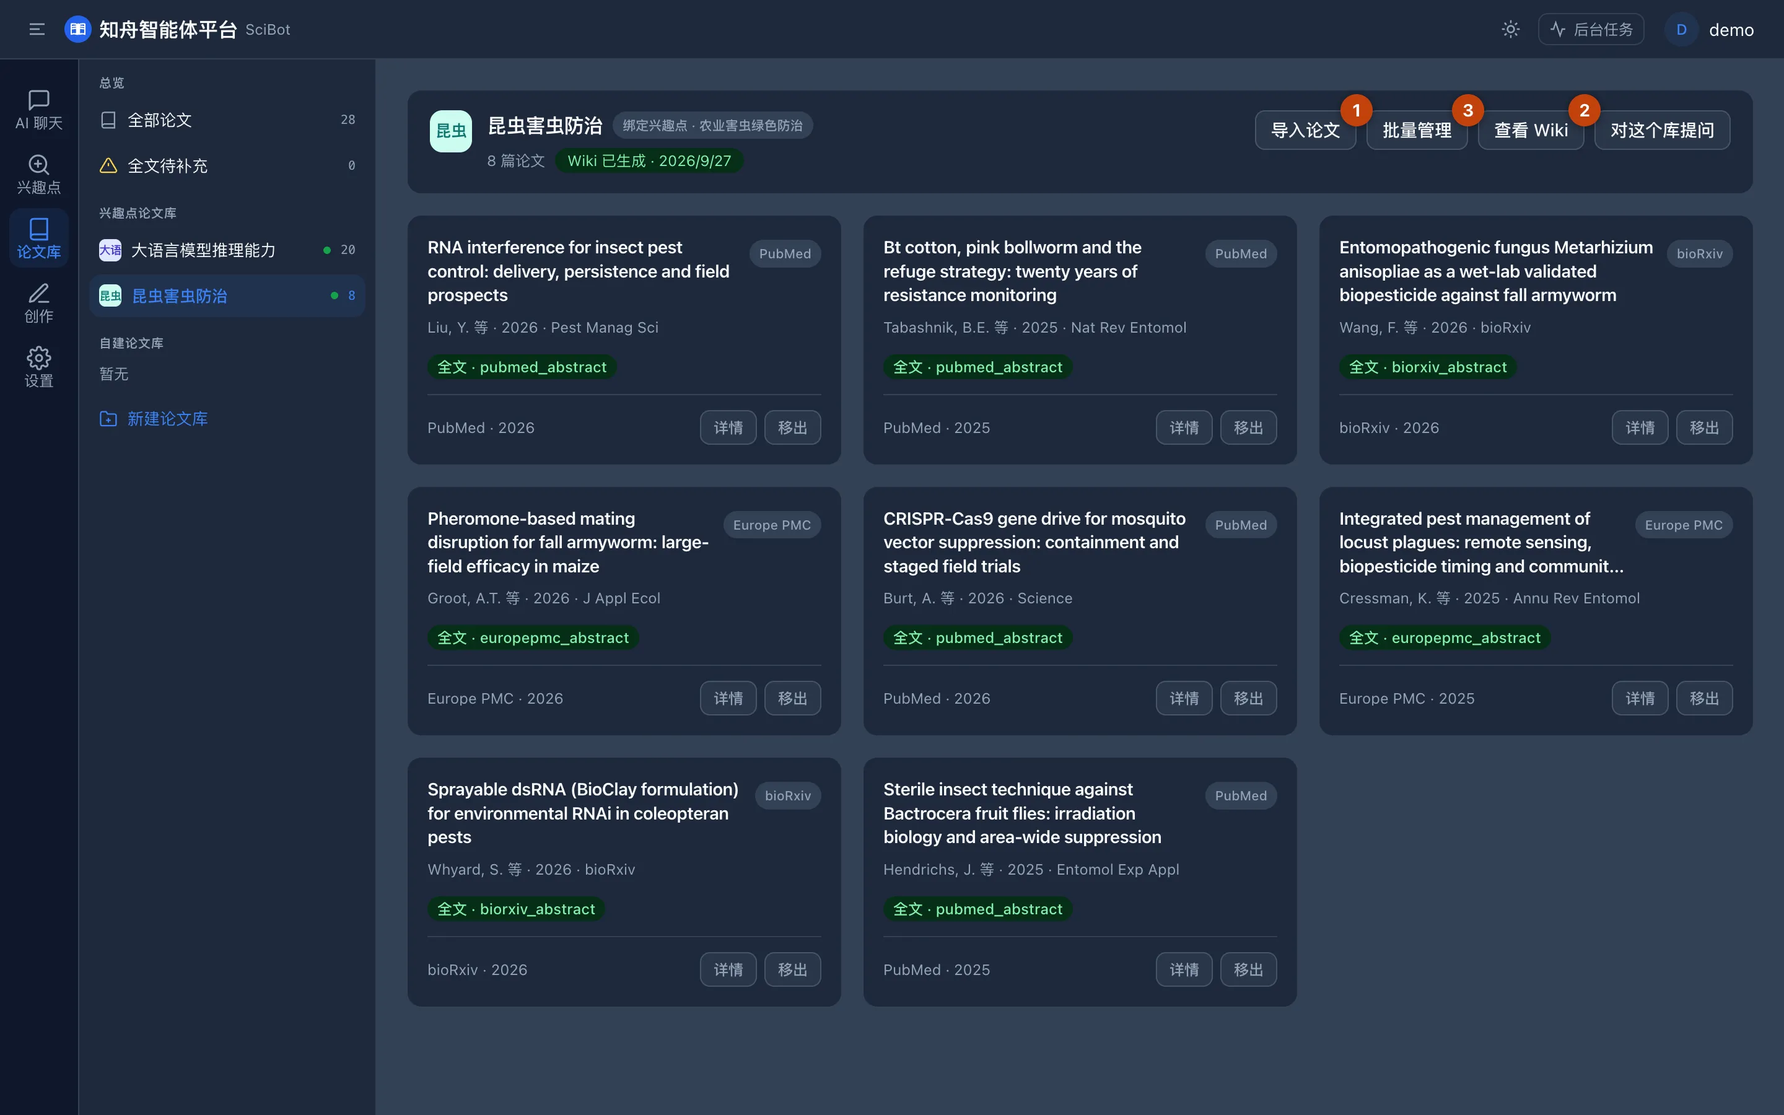Click the bioRxiv source tag on the Sprayable dsRNA card
Viewport: 1784px width, 1115px height.
coord(787,796)
